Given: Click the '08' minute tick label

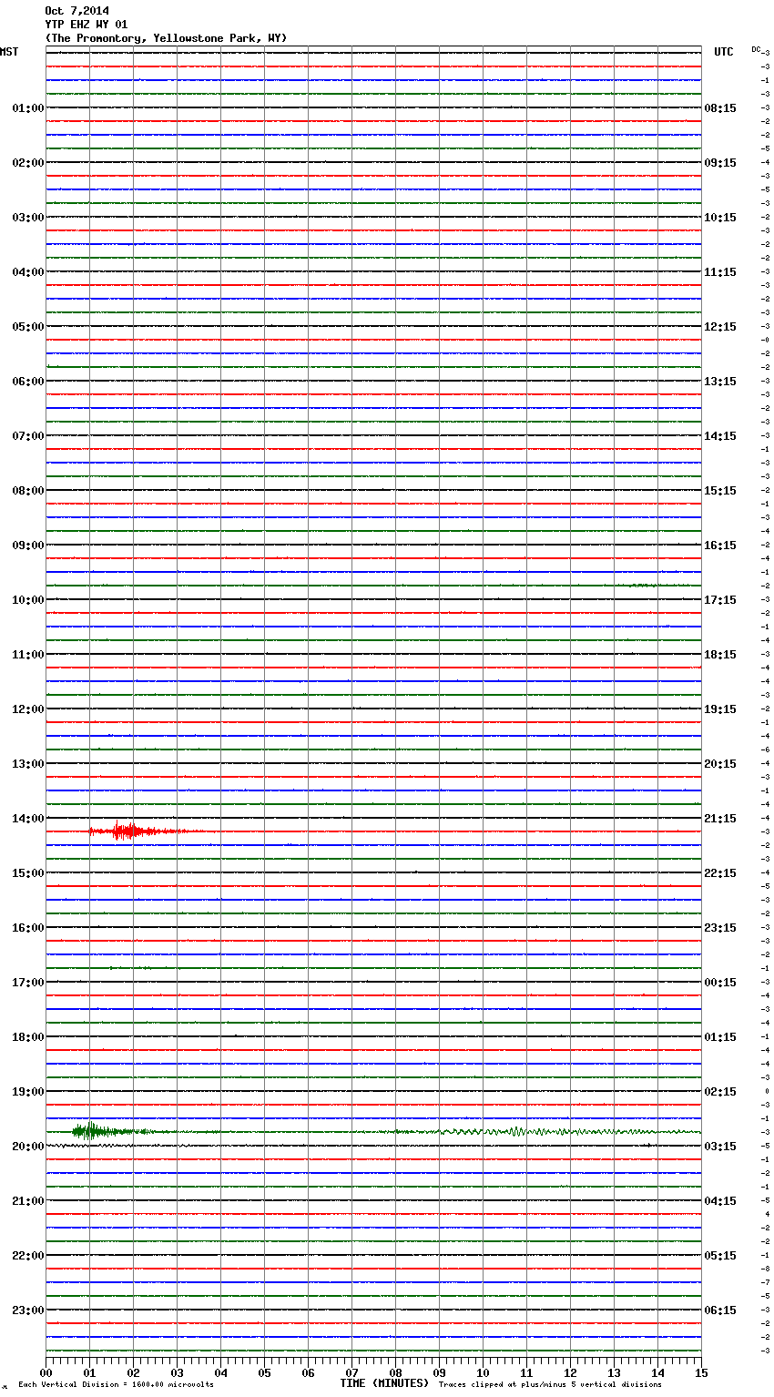Looking at the screenshot, I should (x=395, y=1372).
